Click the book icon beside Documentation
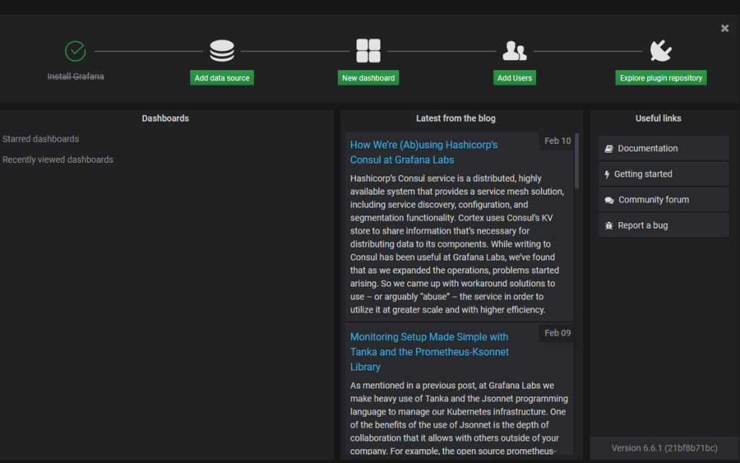The height and width of the screenshot is (463, 740). click(x=609, y=148)
